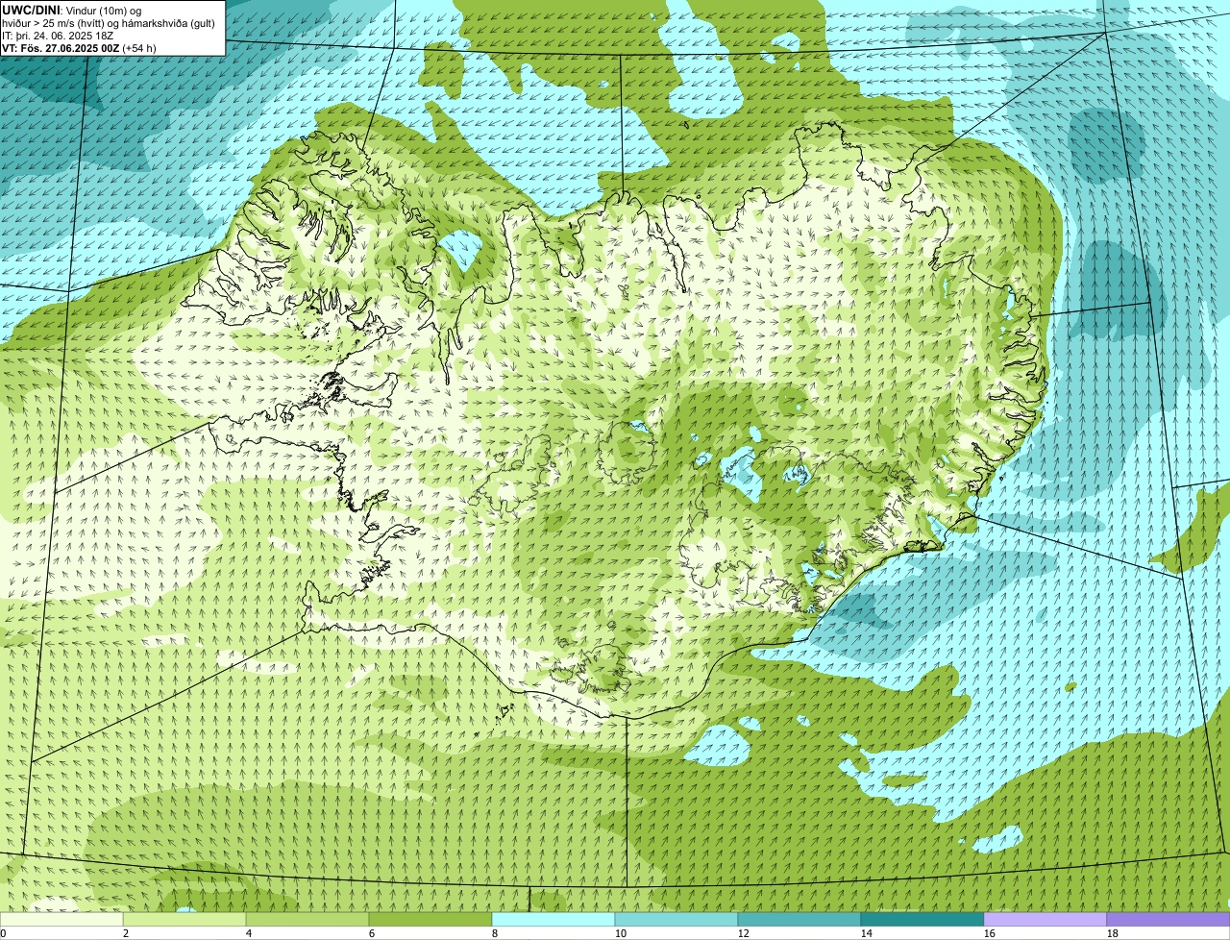
Task: Click the 'IT: þri. 24. 06. 2025 18Z' line
Action: [60, 35]
